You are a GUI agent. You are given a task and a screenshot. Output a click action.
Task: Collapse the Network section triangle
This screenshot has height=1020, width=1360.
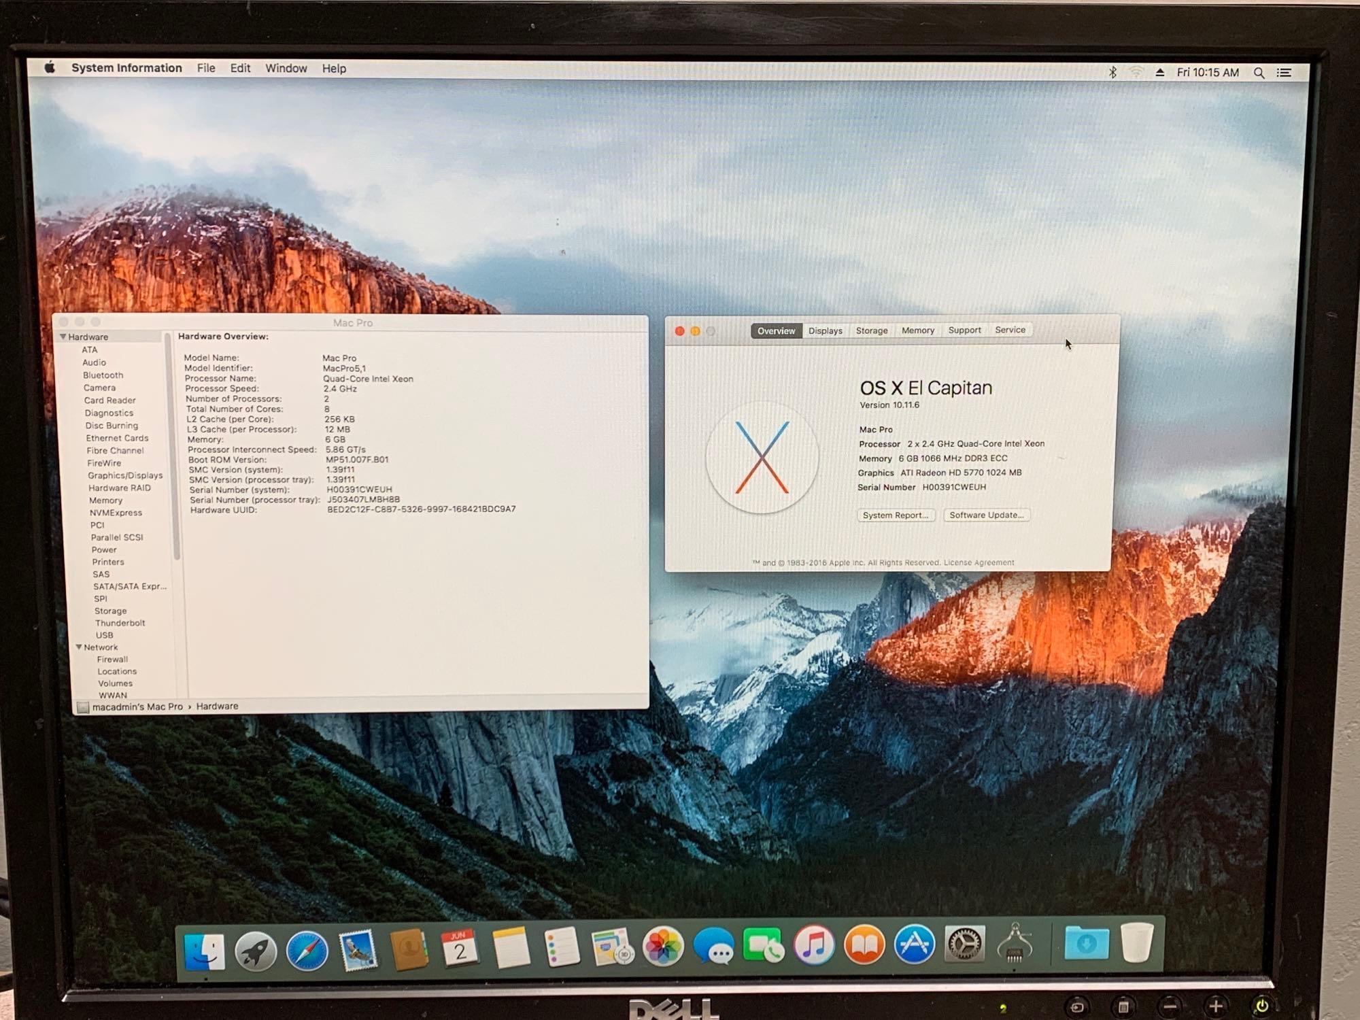point(79,647)
